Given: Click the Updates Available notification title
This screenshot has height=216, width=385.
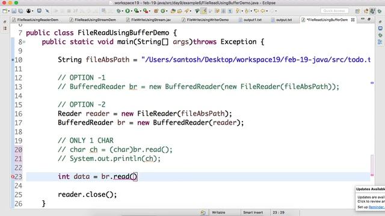Looking at the screenshot, I should tap(371, 189).
